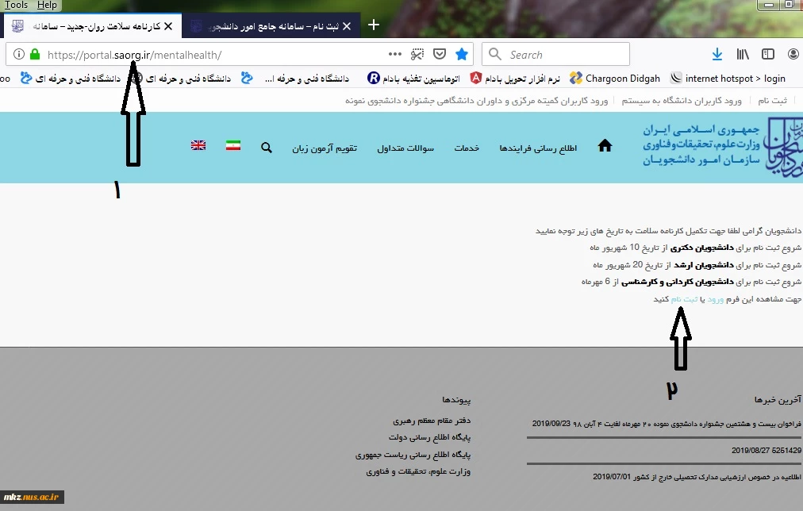Viewport: 803px width, 511px height.
Task: Open the Firefox account icon
Action: pyautogui.click(x=793, y=54)
